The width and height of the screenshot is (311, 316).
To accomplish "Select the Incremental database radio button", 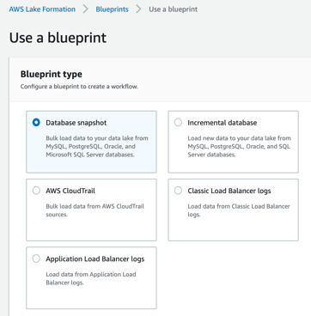I will click(x=178, y=123).
